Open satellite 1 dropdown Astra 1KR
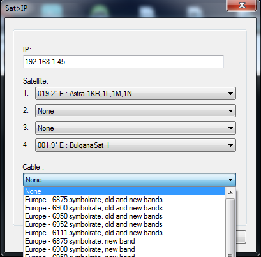Screen dimensions: 261x257 click(135, 93)
